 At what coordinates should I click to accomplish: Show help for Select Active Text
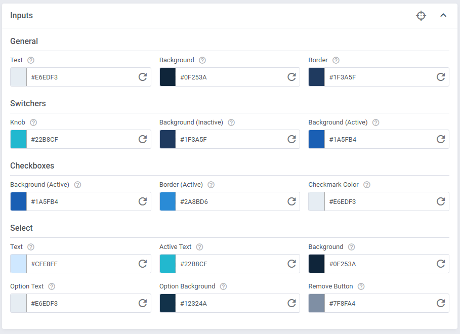pos(200,247)
